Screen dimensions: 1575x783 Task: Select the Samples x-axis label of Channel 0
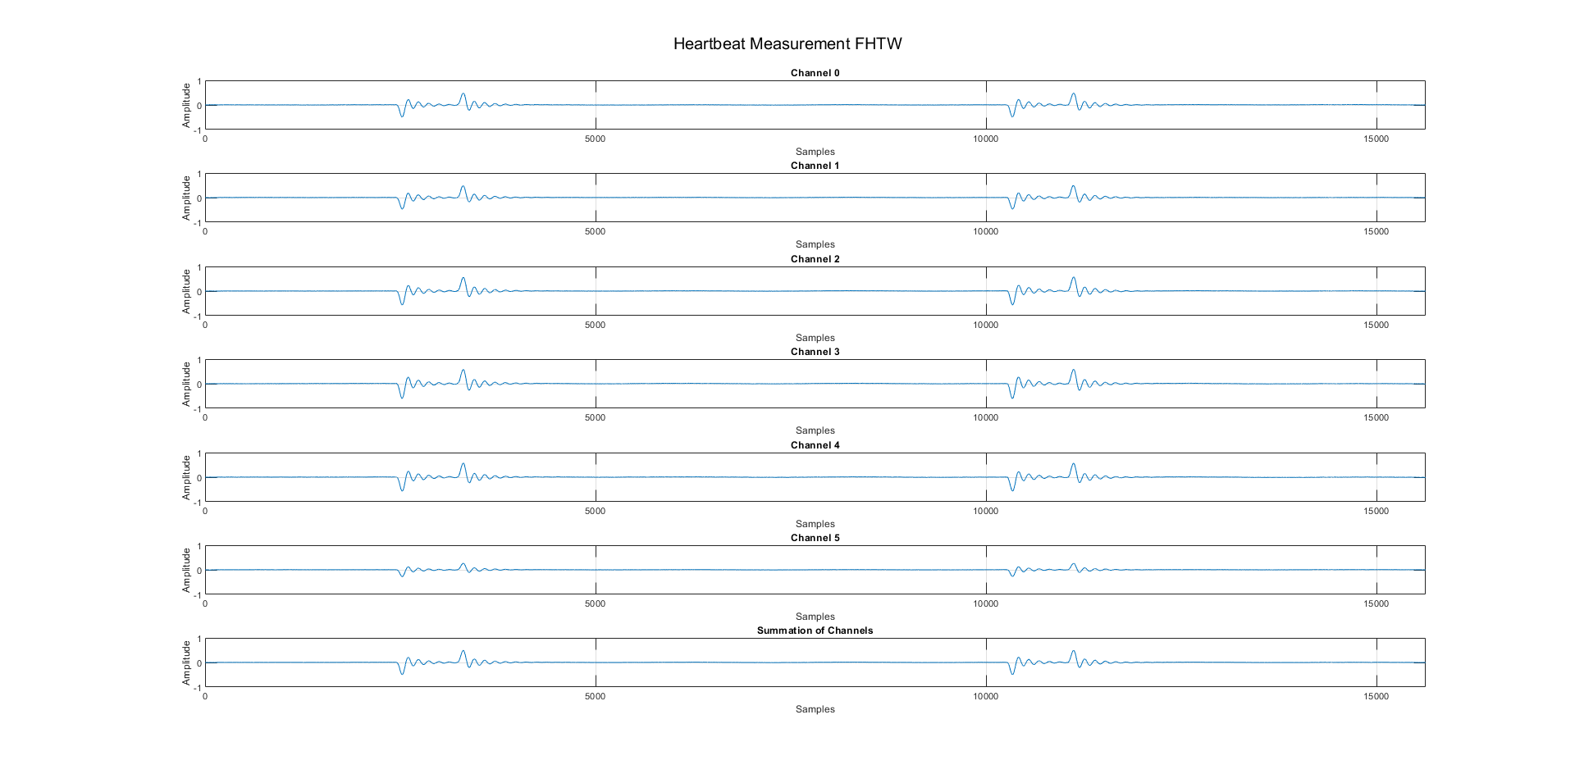815,152
